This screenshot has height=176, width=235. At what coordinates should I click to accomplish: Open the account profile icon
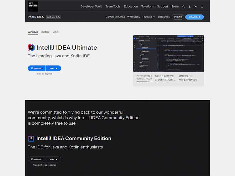click(x=190, y=7)
